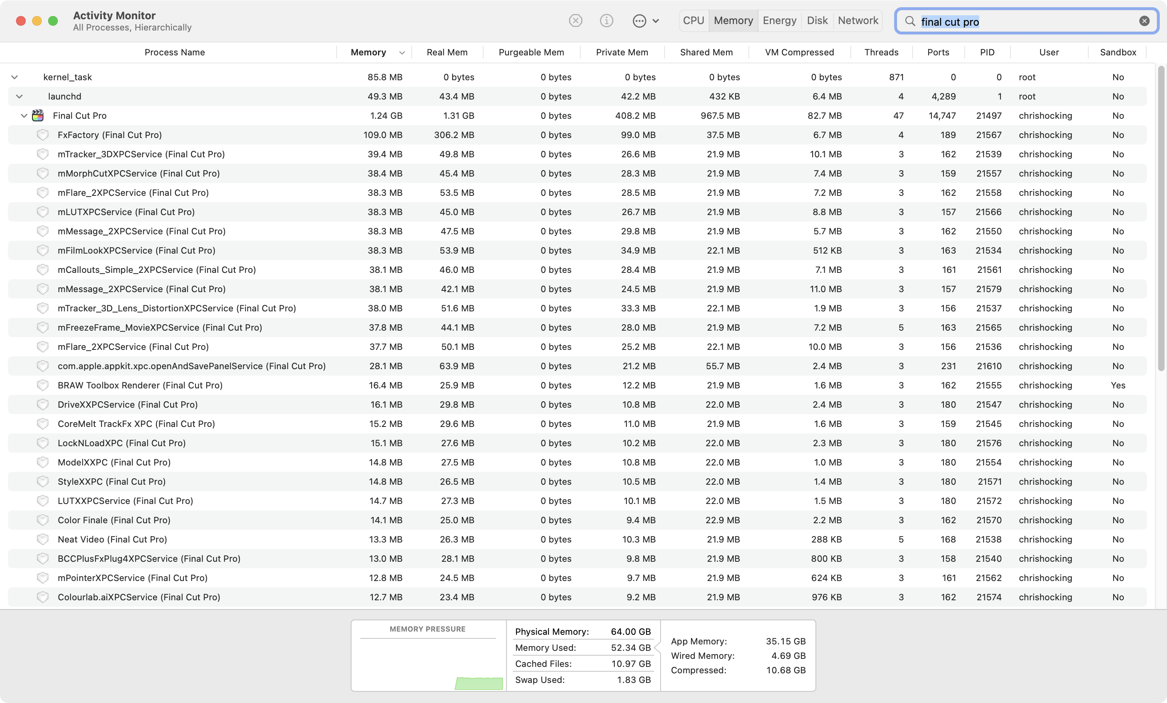The width and height of the screenshot is (1167, 703).
Task: Click the Neat Video shield icon
Action: (43, 539)
